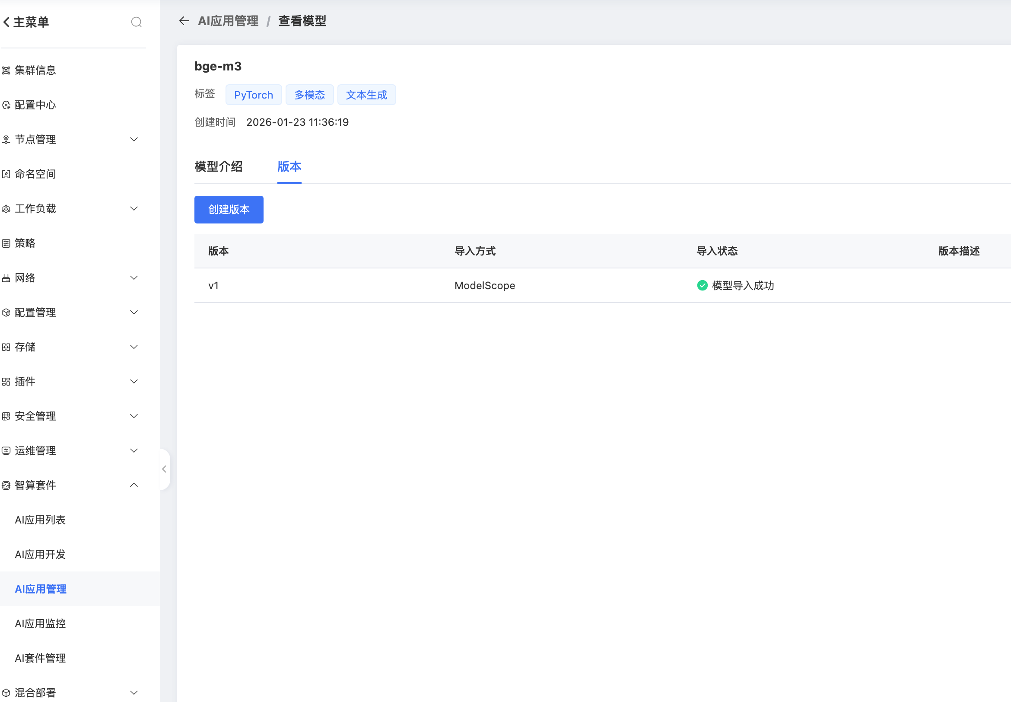
Task: Click the 策略 sidebar icon
Action: click(6, 243)
